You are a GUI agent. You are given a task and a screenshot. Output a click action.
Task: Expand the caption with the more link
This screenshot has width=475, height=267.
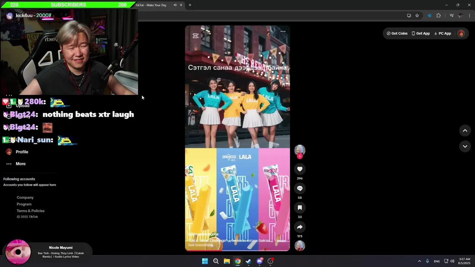tap(281, 241)
